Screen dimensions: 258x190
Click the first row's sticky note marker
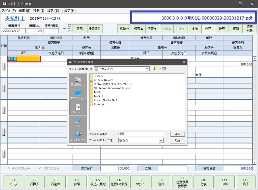(4, 67)
